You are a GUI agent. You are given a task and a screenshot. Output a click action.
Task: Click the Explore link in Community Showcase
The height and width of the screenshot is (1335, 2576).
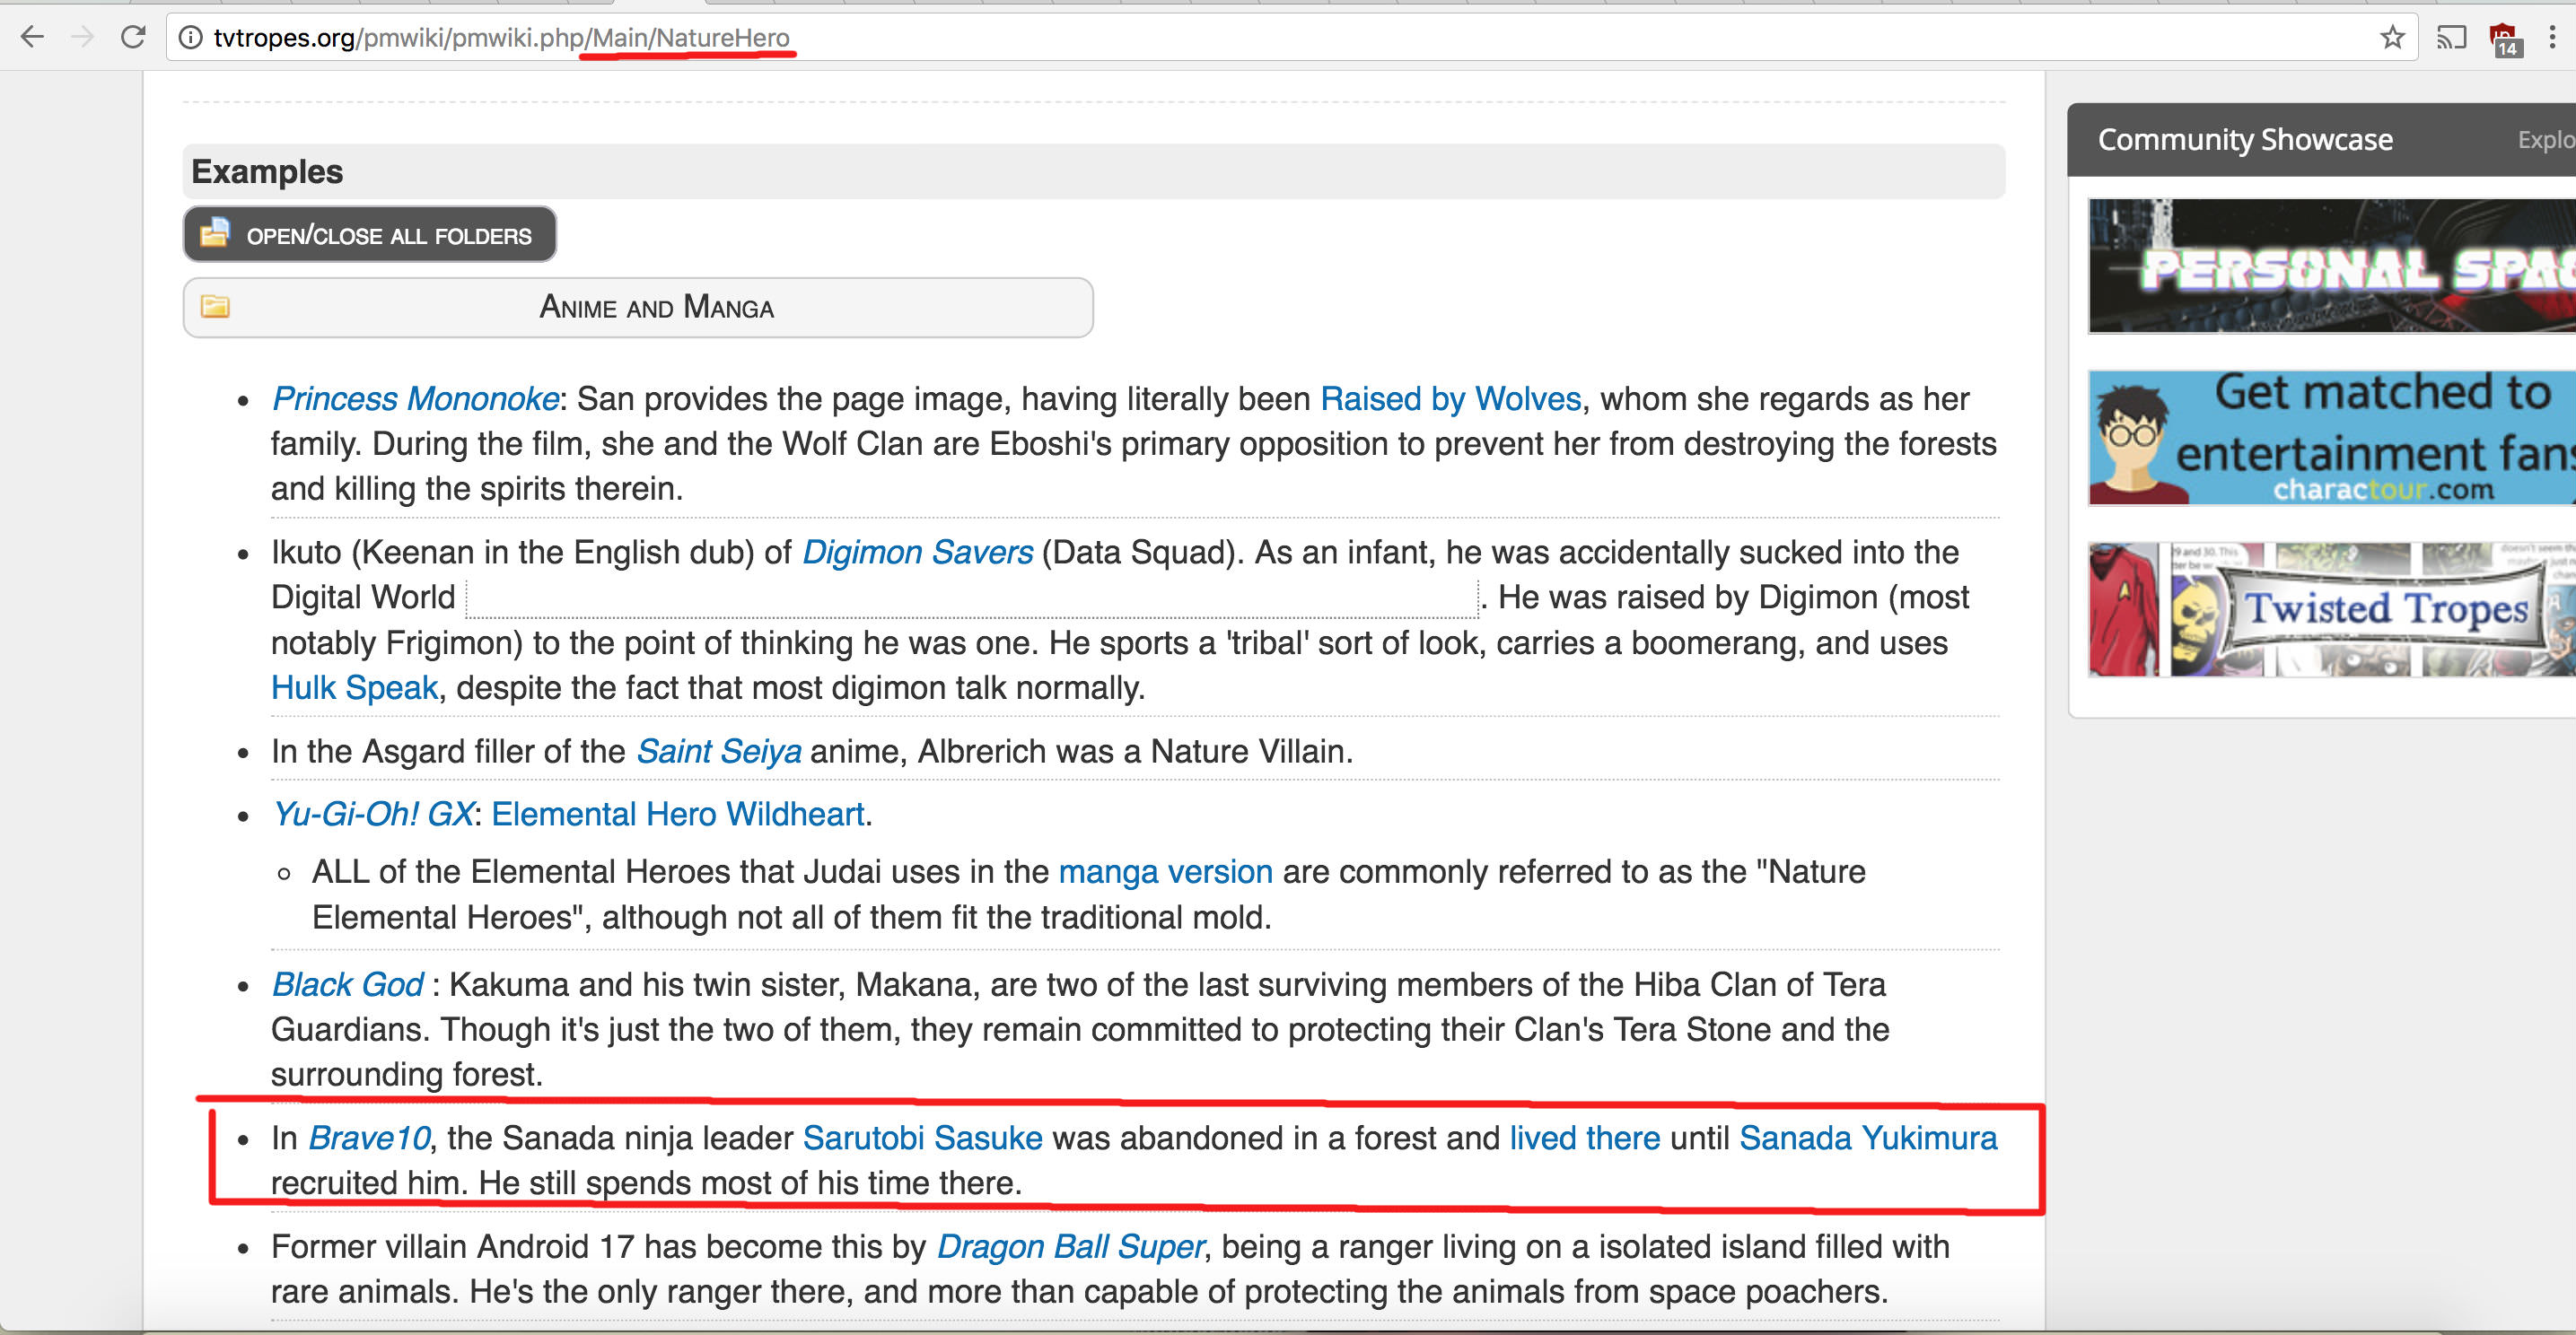coord(2546,139)
